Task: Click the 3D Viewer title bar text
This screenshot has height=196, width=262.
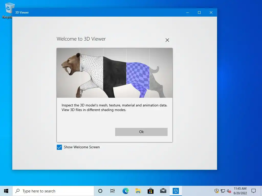Action: click(x=22, y=13)
